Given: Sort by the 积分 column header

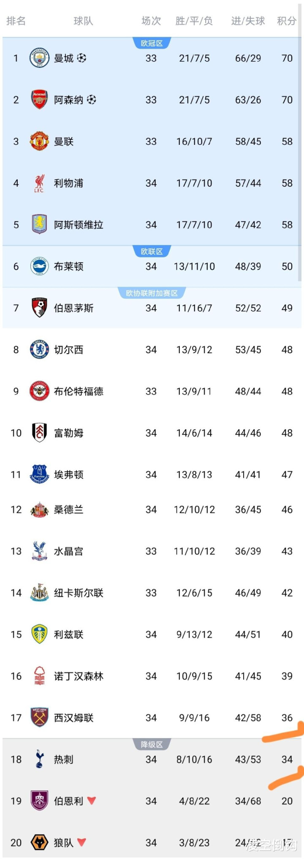Looking at the screenshot, I should pyautogui.click(x=286, y=21).
